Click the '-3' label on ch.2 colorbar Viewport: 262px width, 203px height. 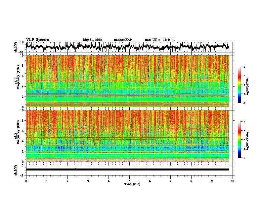point(244,122)
